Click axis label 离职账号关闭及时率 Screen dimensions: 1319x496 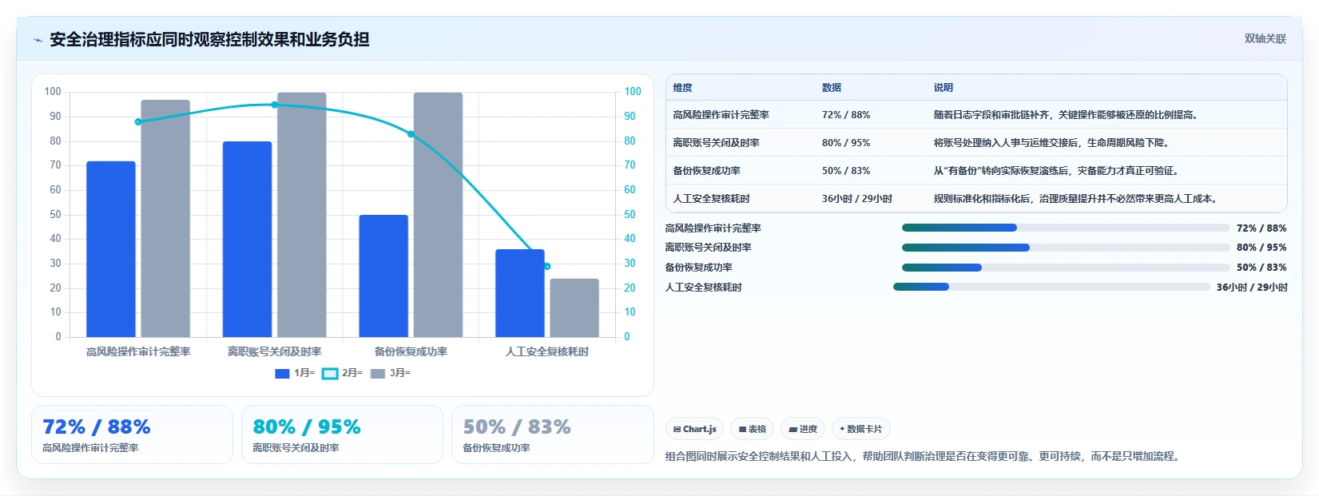274,351
